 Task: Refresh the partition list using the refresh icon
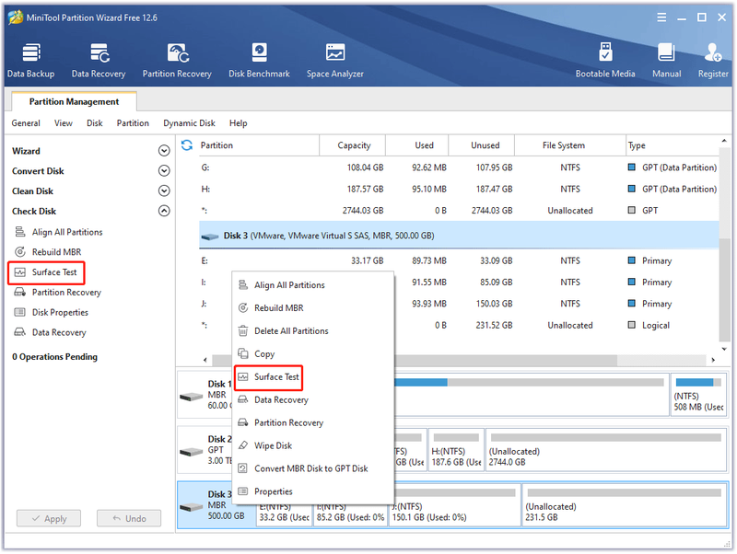pos(187,145)
